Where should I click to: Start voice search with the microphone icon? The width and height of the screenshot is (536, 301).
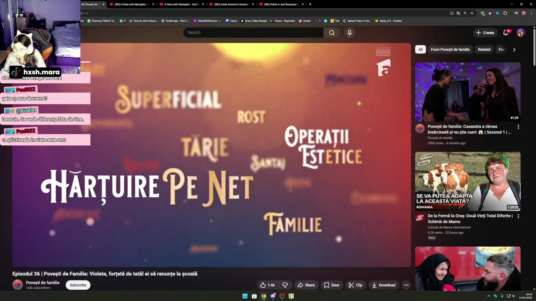point(350,33)
